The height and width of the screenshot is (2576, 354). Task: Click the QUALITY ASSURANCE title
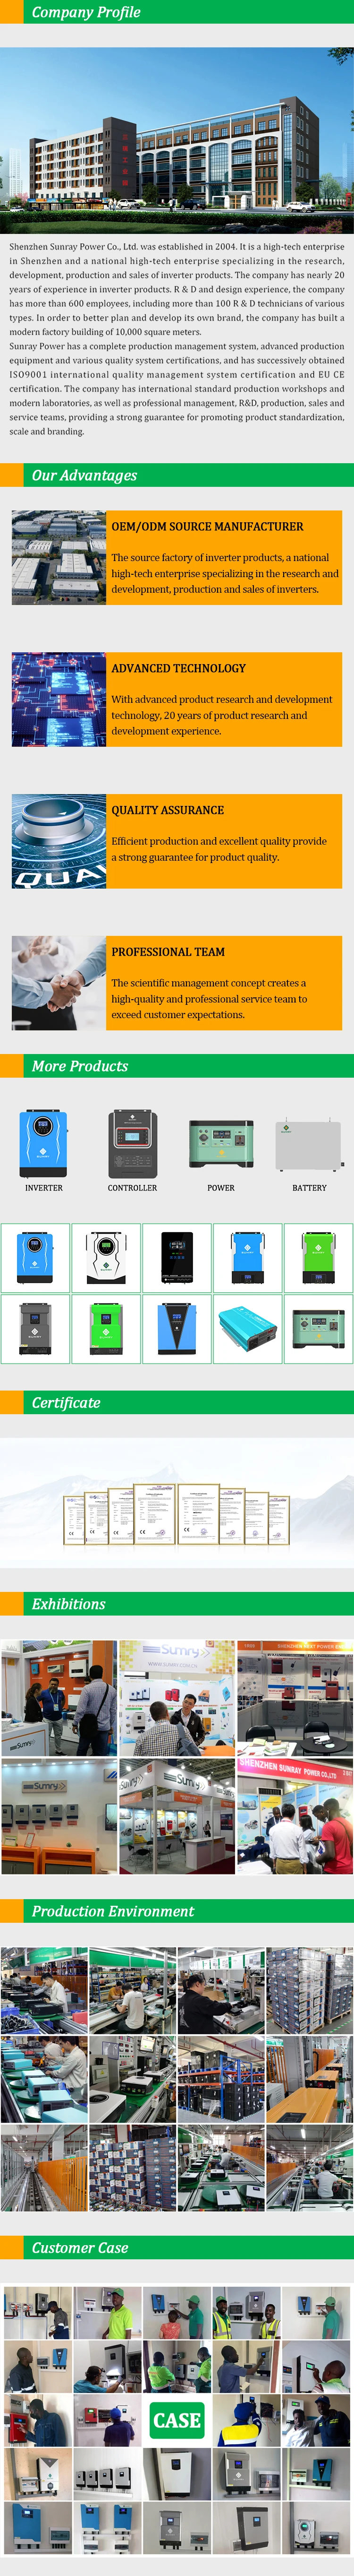pyautogui.click(x=167, y=810)
